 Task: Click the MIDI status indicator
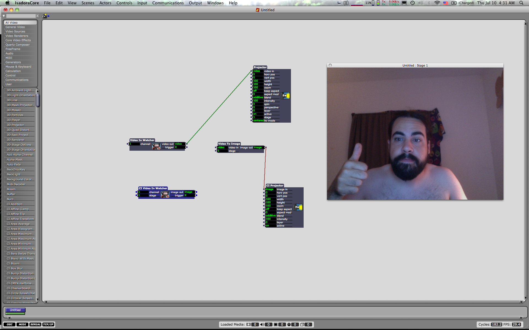(x=22, y=324)
